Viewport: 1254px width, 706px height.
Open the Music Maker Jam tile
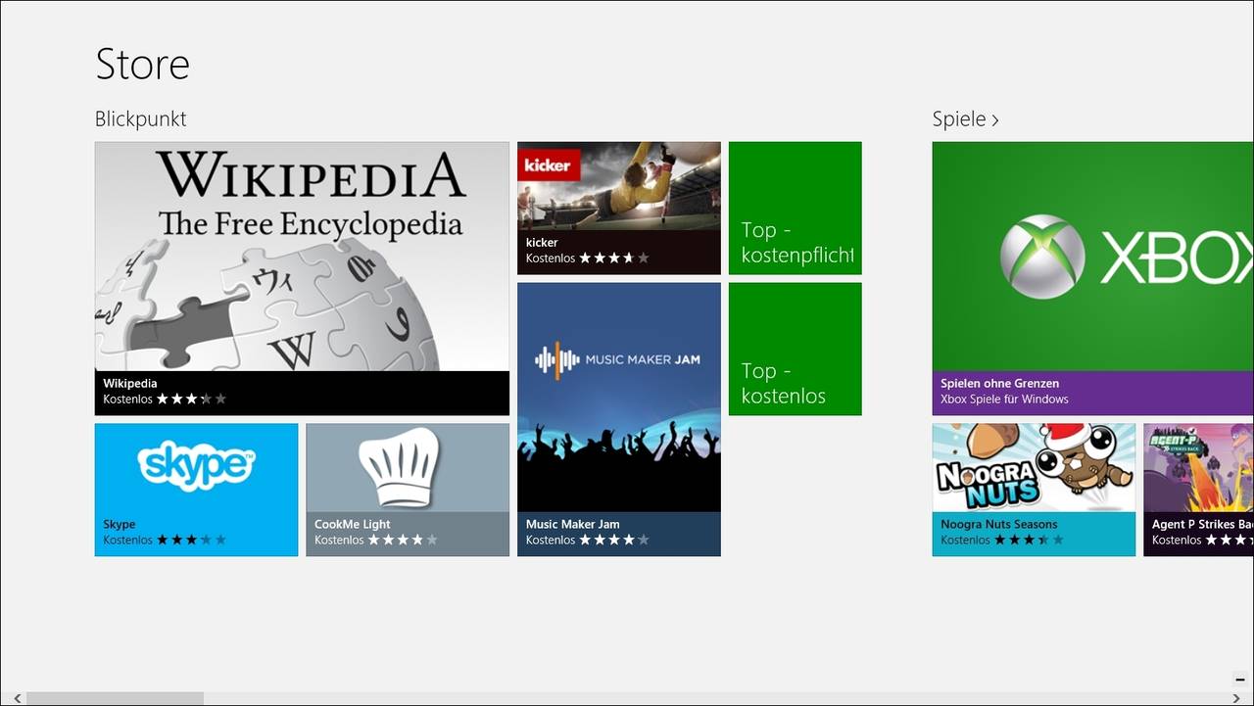coord(619,419)
